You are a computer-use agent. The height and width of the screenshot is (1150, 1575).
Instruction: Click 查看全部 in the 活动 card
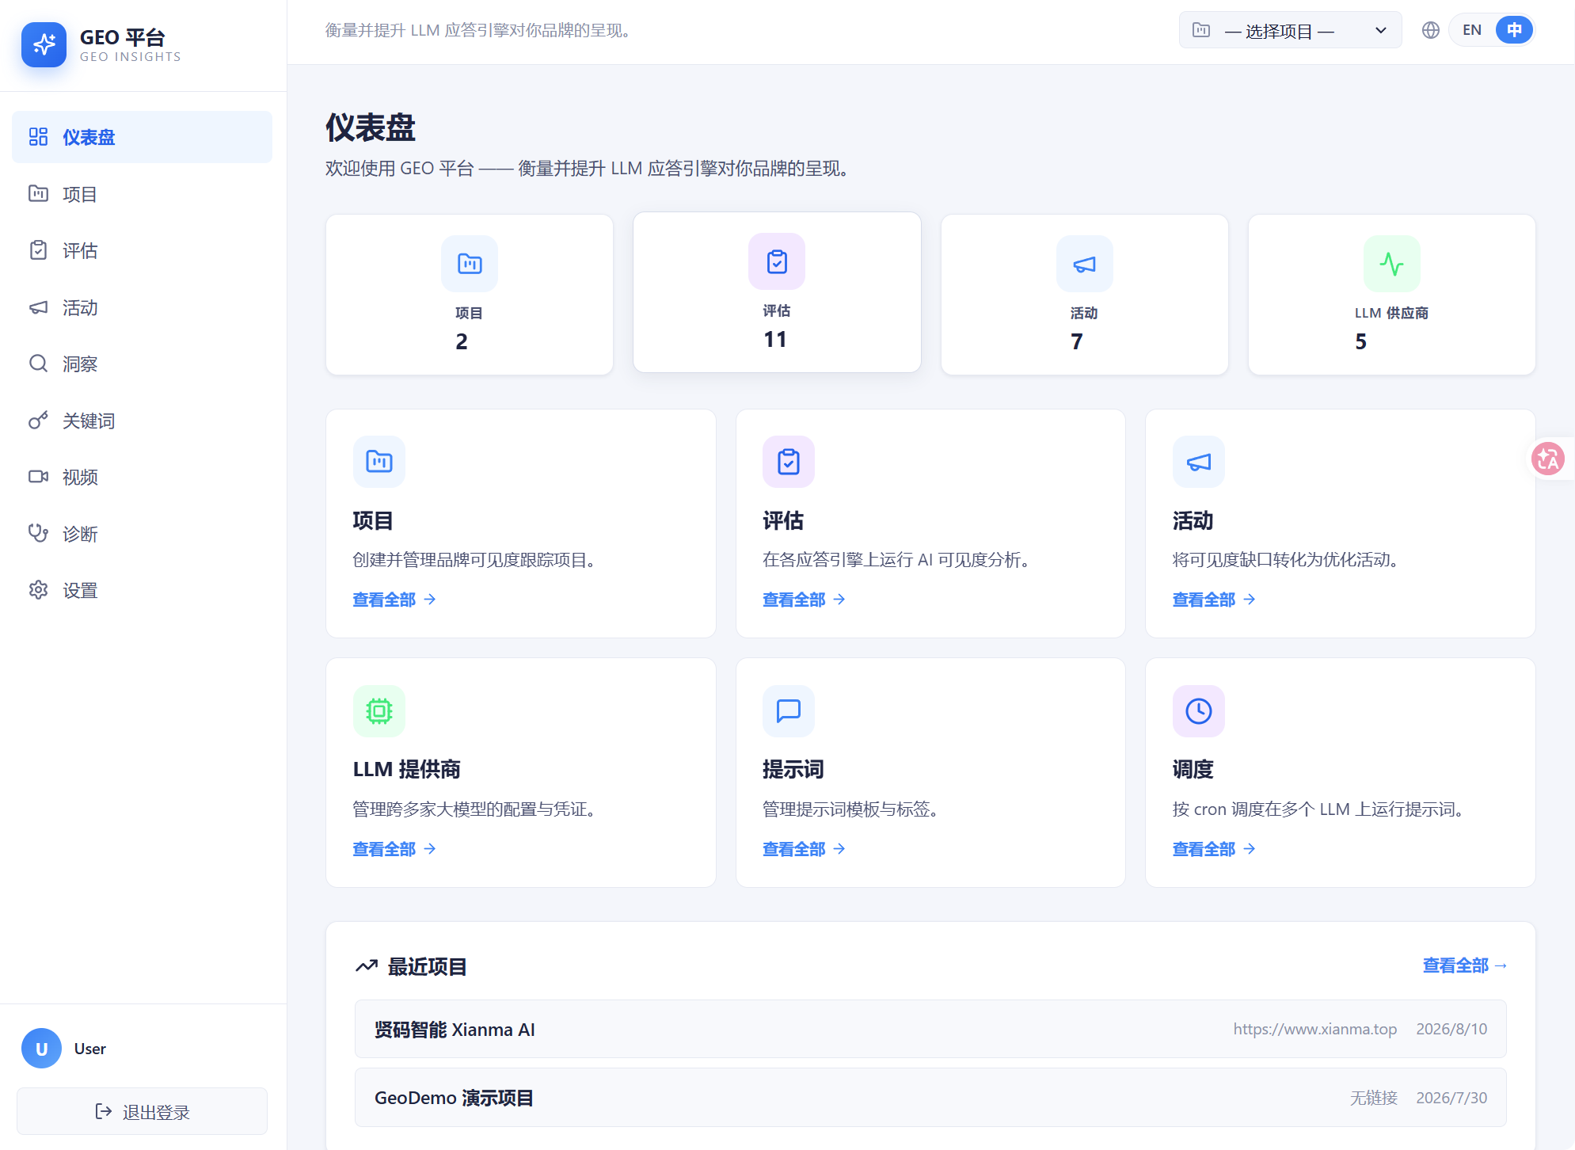[x=1214, y=600]
